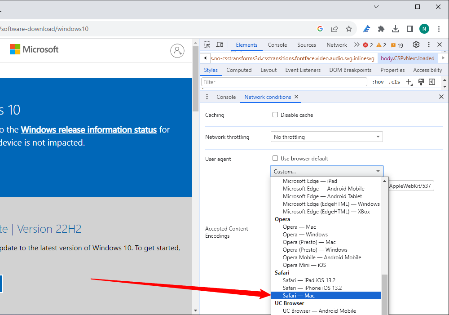Toggle the :hov element state button
Viewport: 449px width, 315px height.
(378, 82)
